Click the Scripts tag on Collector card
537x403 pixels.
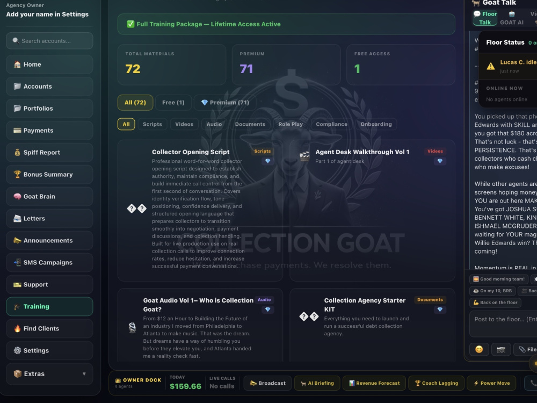(263, 151)
